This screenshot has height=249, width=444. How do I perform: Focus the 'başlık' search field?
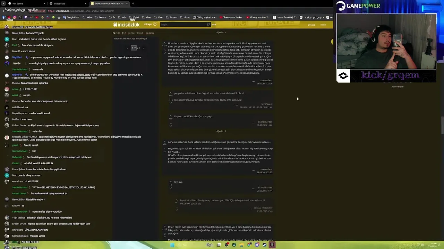tap(184, 25)
